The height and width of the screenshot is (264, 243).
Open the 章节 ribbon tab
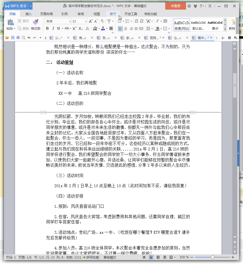(113, 14)
